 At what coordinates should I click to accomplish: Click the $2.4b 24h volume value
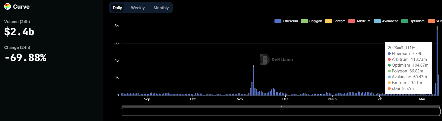coord(19,32)
